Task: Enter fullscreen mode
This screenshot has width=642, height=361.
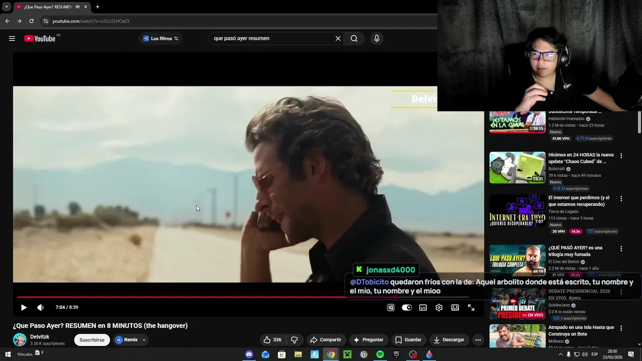Action: pyautogui.click(x=471, y=307)
